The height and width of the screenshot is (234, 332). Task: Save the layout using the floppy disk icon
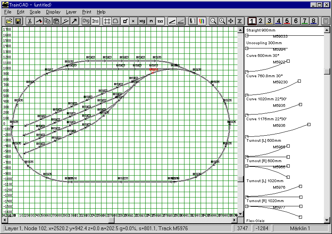pos(18,21)
